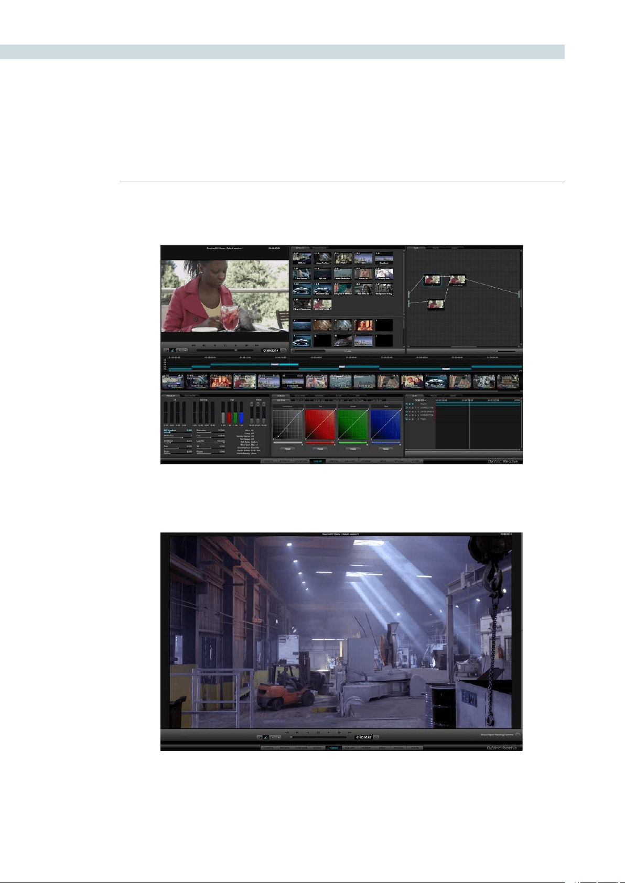625x883 pixels.
Task: Open the highlighted VIEWER page in the lower screenshot
Action: click(x=333, y=748)
